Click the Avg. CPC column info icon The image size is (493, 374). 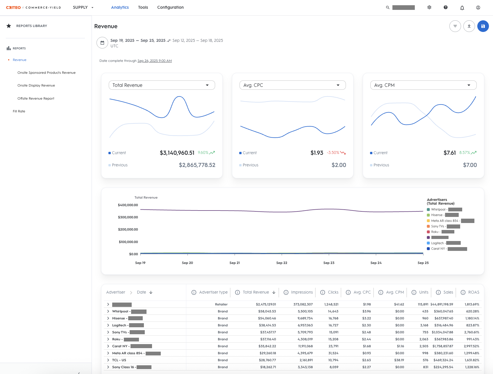point(348,292)
